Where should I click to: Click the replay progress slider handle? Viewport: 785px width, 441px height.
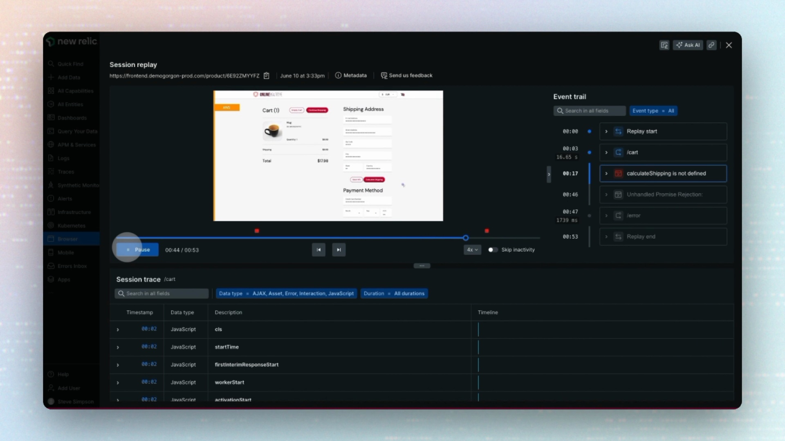pyautogui.click(x=466, y=238)
